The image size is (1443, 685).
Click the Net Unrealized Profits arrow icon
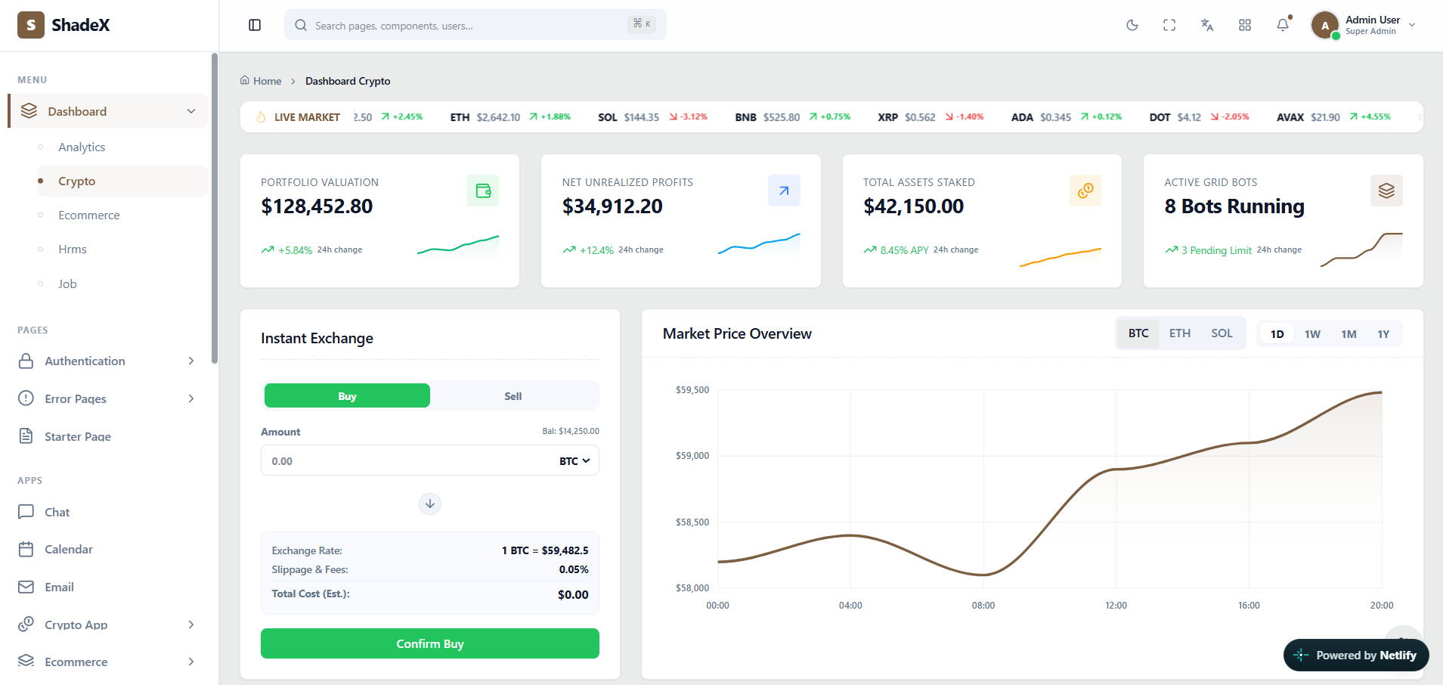pyautogui.click(x=784, y=191)
